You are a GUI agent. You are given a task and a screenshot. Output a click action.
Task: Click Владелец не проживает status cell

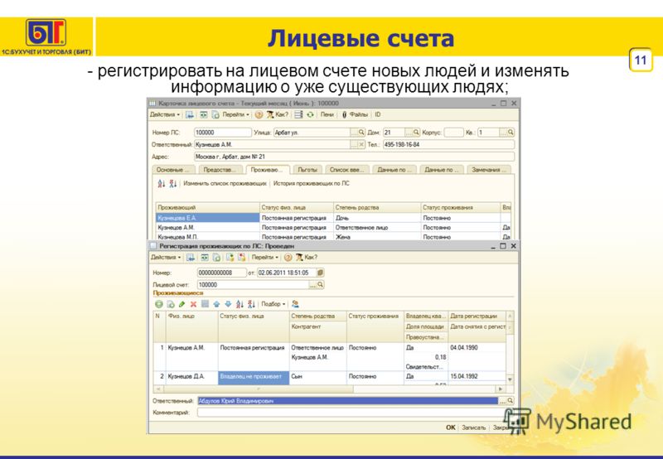click(254, 378)
